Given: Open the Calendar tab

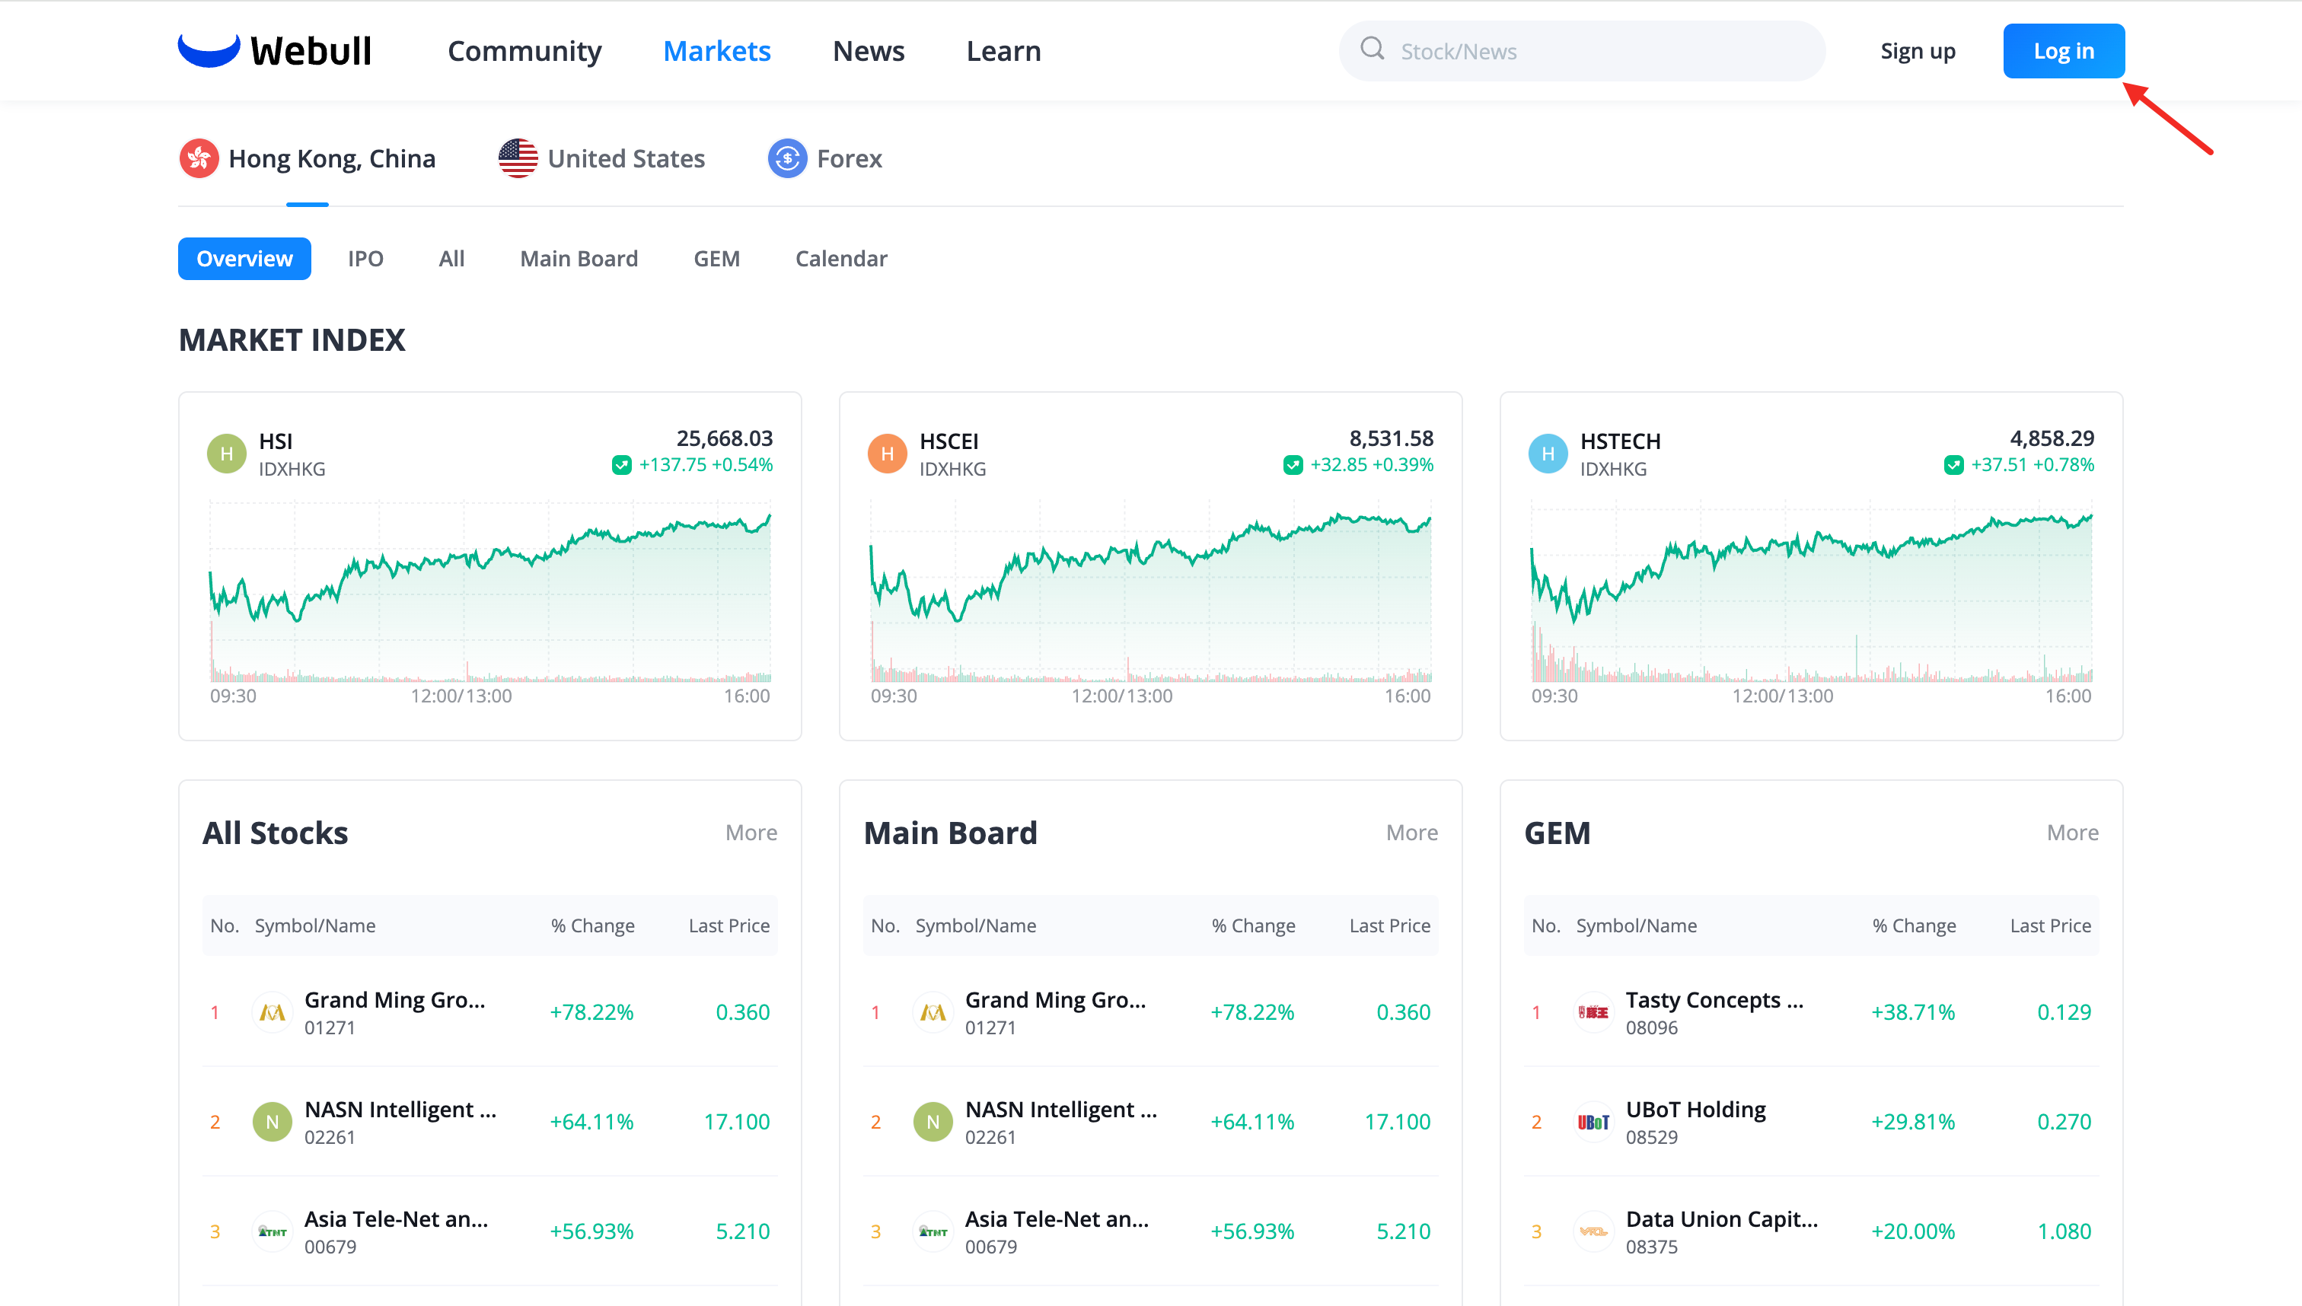Looking at the screenshot, I should point(840,258).
